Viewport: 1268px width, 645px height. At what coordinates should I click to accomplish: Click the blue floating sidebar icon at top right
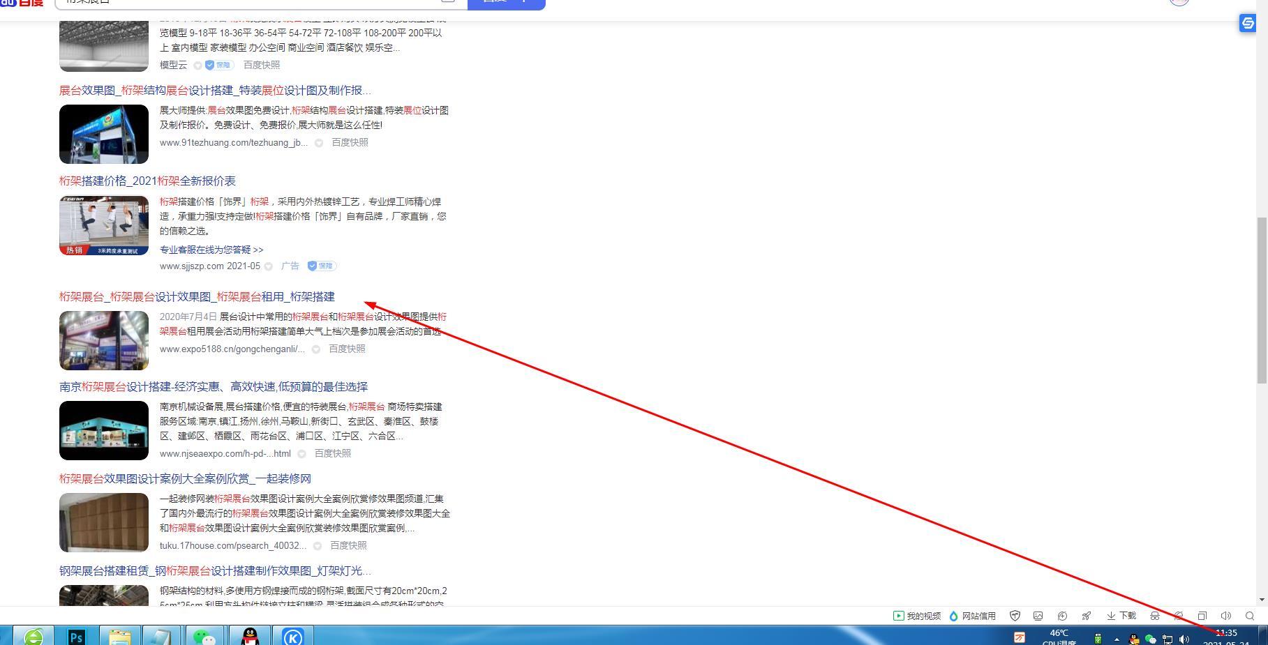pos(1248,23)
